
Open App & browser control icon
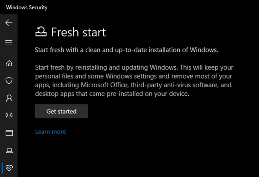(9, 133)
